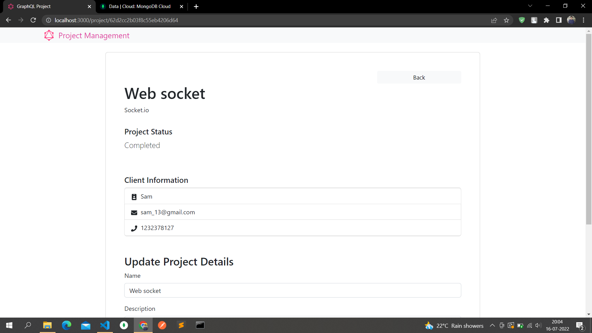The height and width of the screenshot is (333, 592).
Task: Show hidden system tray icons
Action: [x=492, y=325]
